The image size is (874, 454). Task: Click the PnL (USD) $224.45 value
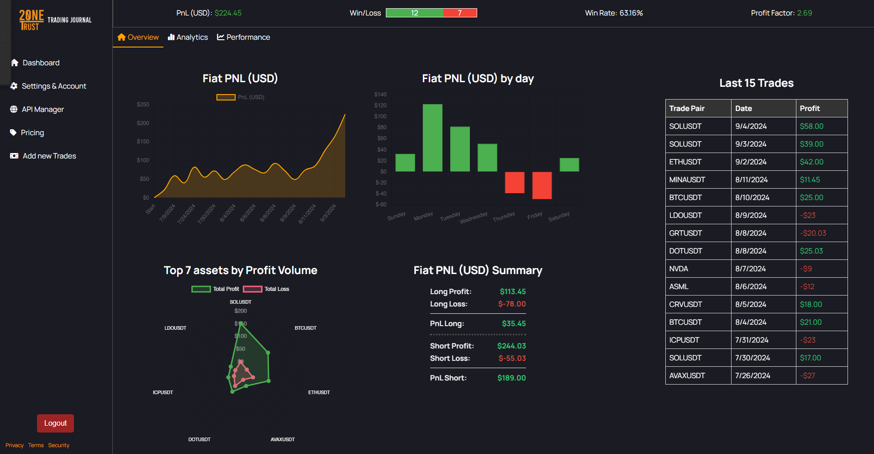(x=228, y=13)
